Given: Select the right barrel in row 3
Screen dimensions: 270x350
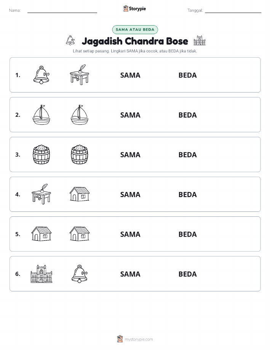Looking at the screenshot, I should click(80, 155).
